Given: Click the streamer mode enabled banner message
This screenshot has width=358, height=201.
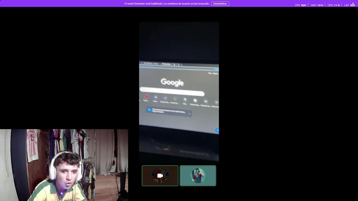Looking at the screenshot, I should click(167, 4).
